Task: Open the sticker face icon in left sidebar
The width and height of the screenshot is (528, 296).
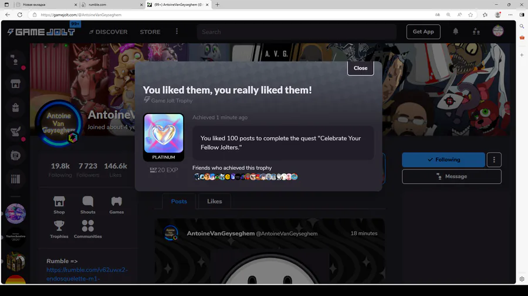Action: click(x=15, y=156)
